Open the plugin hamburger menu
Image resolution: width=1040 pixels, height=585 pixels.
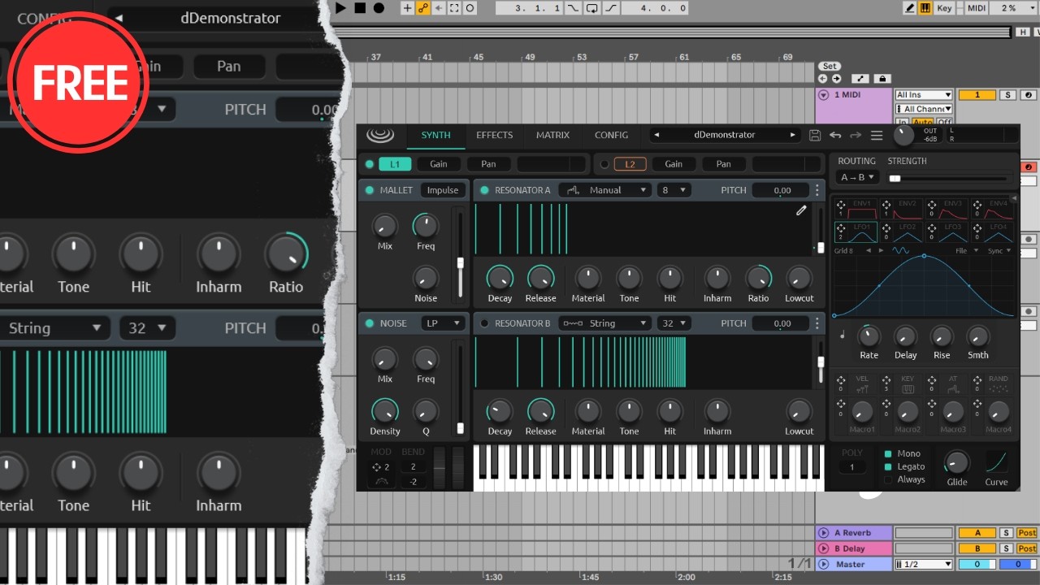pos(877,136)
